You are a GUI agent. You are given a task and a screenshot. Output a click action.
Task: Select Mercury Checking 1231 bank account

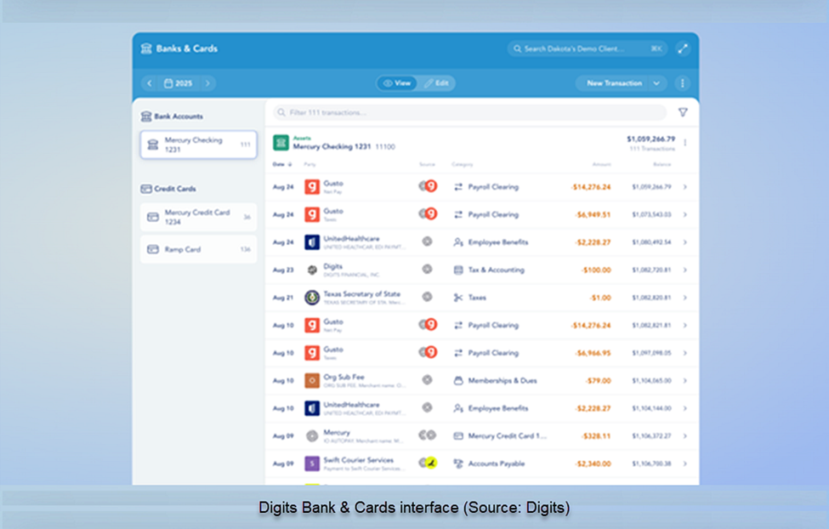point(198,145)
